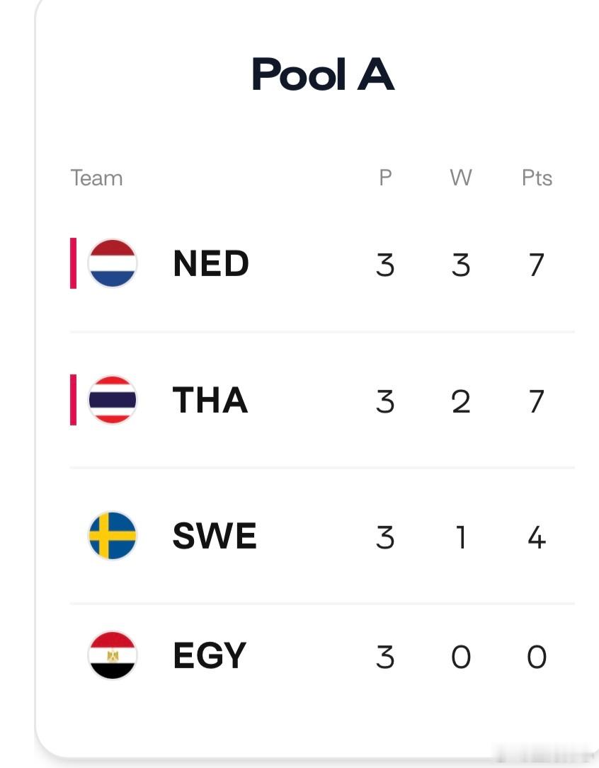Select THA's wins value of 2
The image size is (599, 768).
[461, 401]
